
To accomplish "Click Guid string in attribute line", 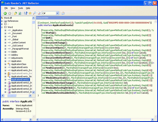I will coord(129,23).
